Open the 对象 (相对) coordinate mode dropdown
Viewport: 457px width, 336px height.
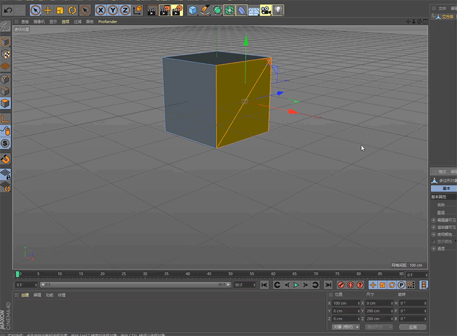click(346, 327)
